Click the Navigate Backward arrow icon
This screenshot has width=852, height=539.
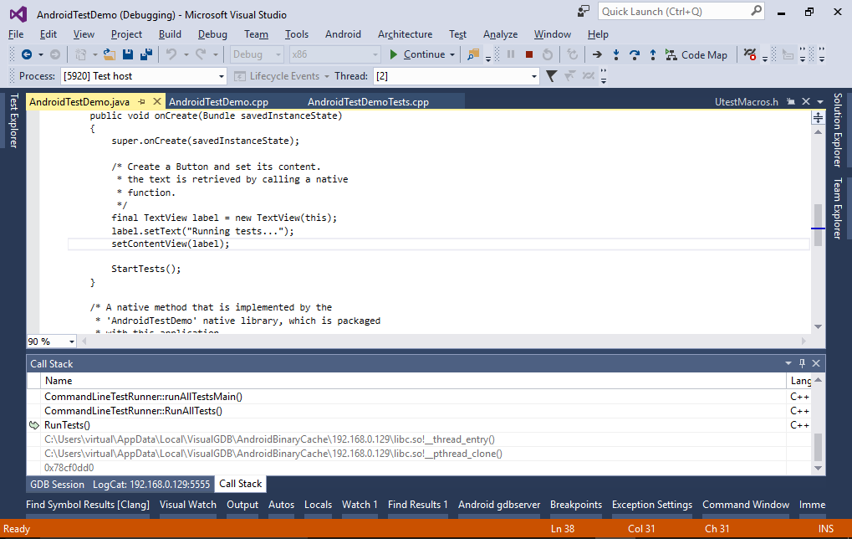pyautogui.click(x=26, y=54)
